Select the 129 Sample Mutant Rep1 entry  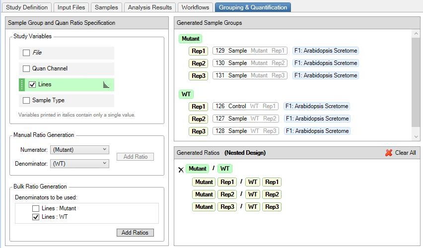250,51
